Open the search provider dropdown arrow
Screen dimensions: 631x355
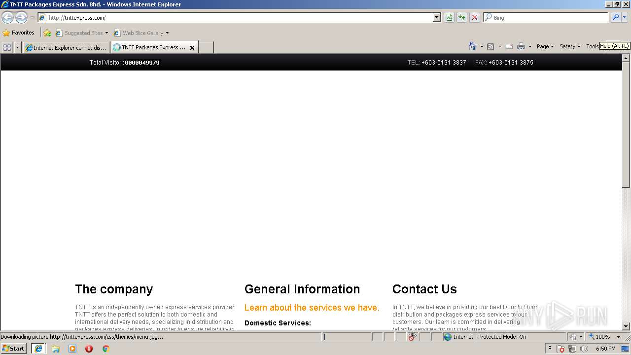pyautogui.click(x=625, y=18)
